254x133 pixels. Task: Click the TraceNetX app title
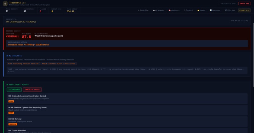click(x=15, y=3)
